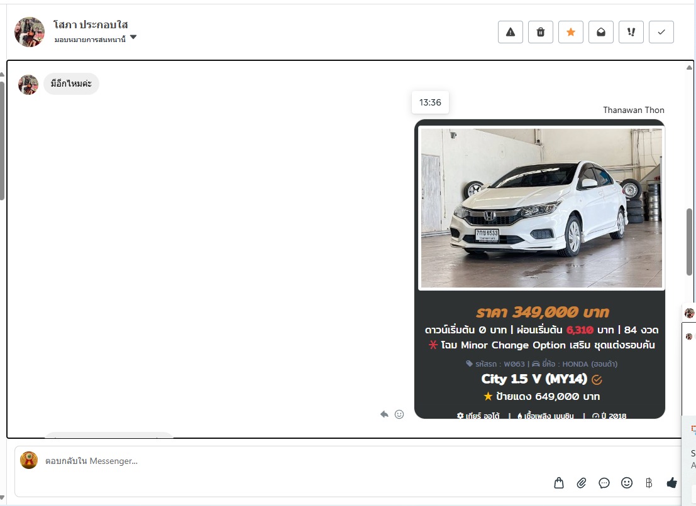Send a thumbs-up like
The height and width of the screenshot is (506, 696).
point(671,483)
